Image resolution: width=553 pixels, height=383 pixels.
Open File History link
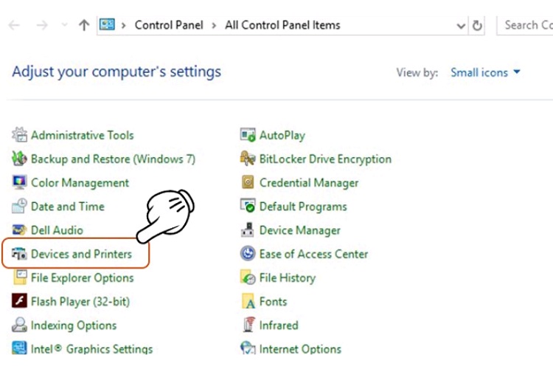coord(288,277)
